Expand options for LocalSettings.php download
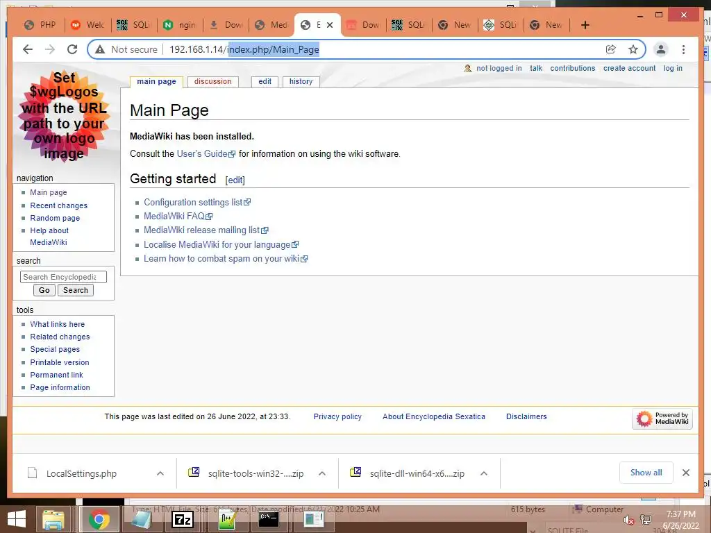The image size is (711, 533). pos(160,473)
